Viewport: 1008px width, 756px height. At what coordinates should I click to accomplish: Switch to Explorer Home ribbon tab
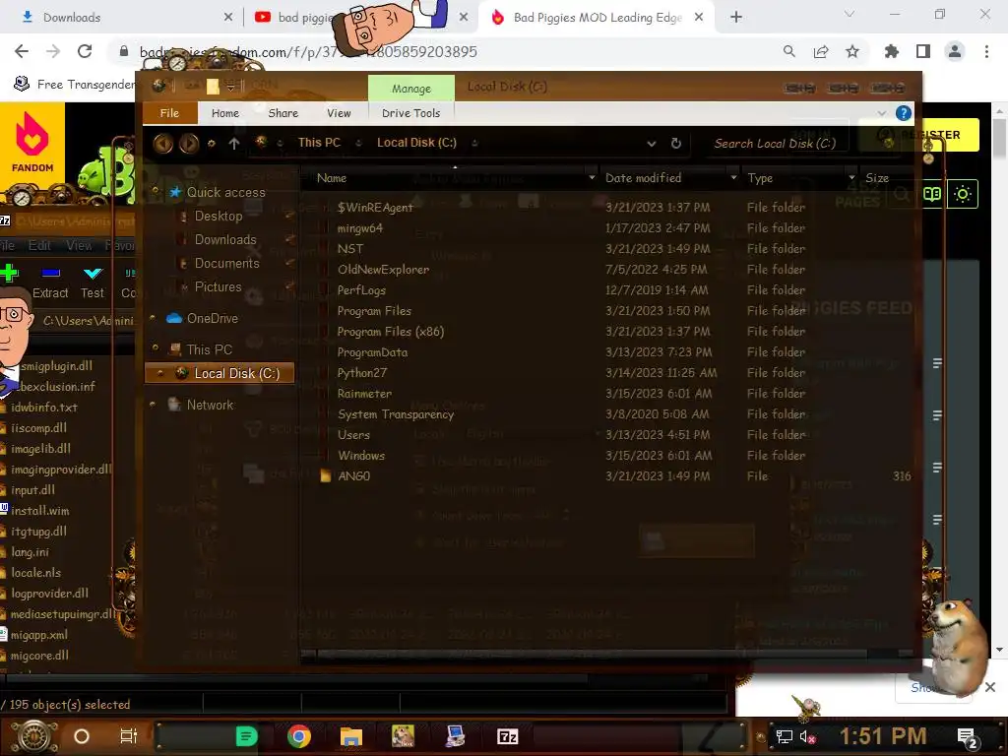pyautogui.click(x=225, y=113)
